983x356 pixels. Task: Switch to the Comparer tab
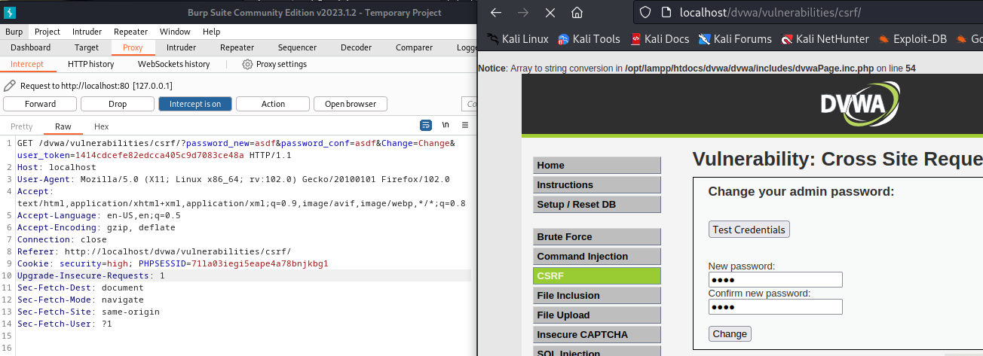[414, 47]
